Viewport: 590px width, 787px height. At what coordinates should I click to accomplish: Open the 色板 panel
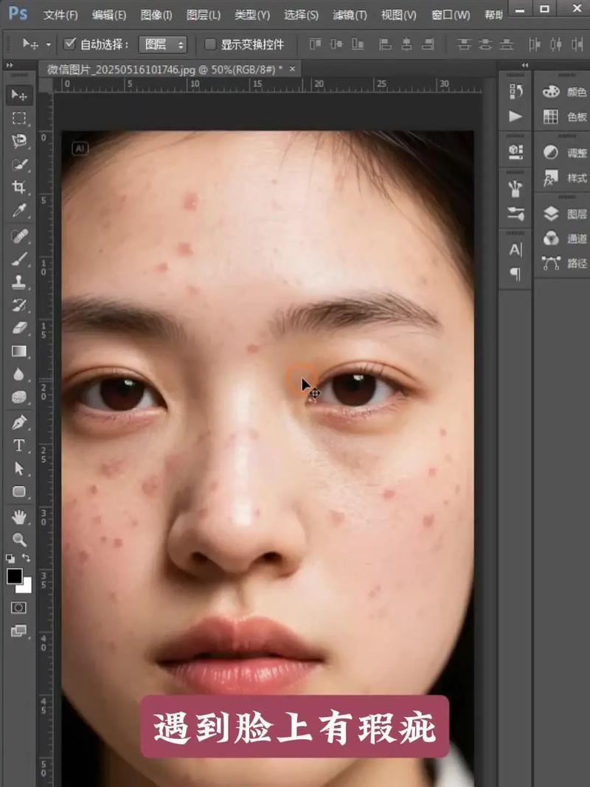click(564, 117)
